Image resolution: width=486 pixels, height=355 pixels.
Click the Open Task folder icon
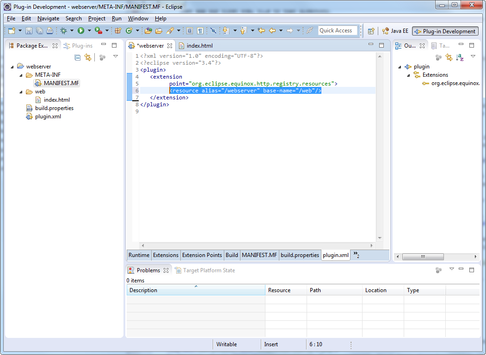click(x=159, y=31)
